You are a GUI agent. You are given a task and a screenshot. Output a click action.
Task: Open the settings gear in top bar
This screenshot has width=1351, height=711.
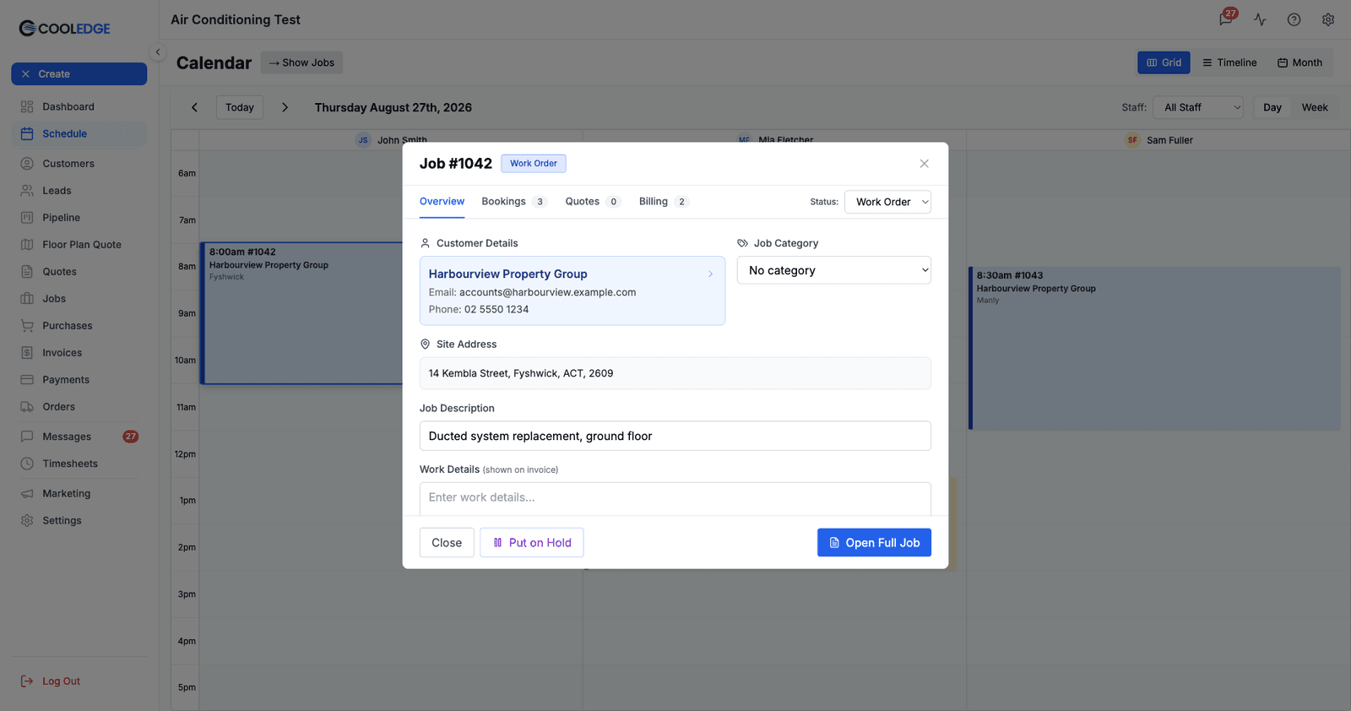tap(1328, 19)
